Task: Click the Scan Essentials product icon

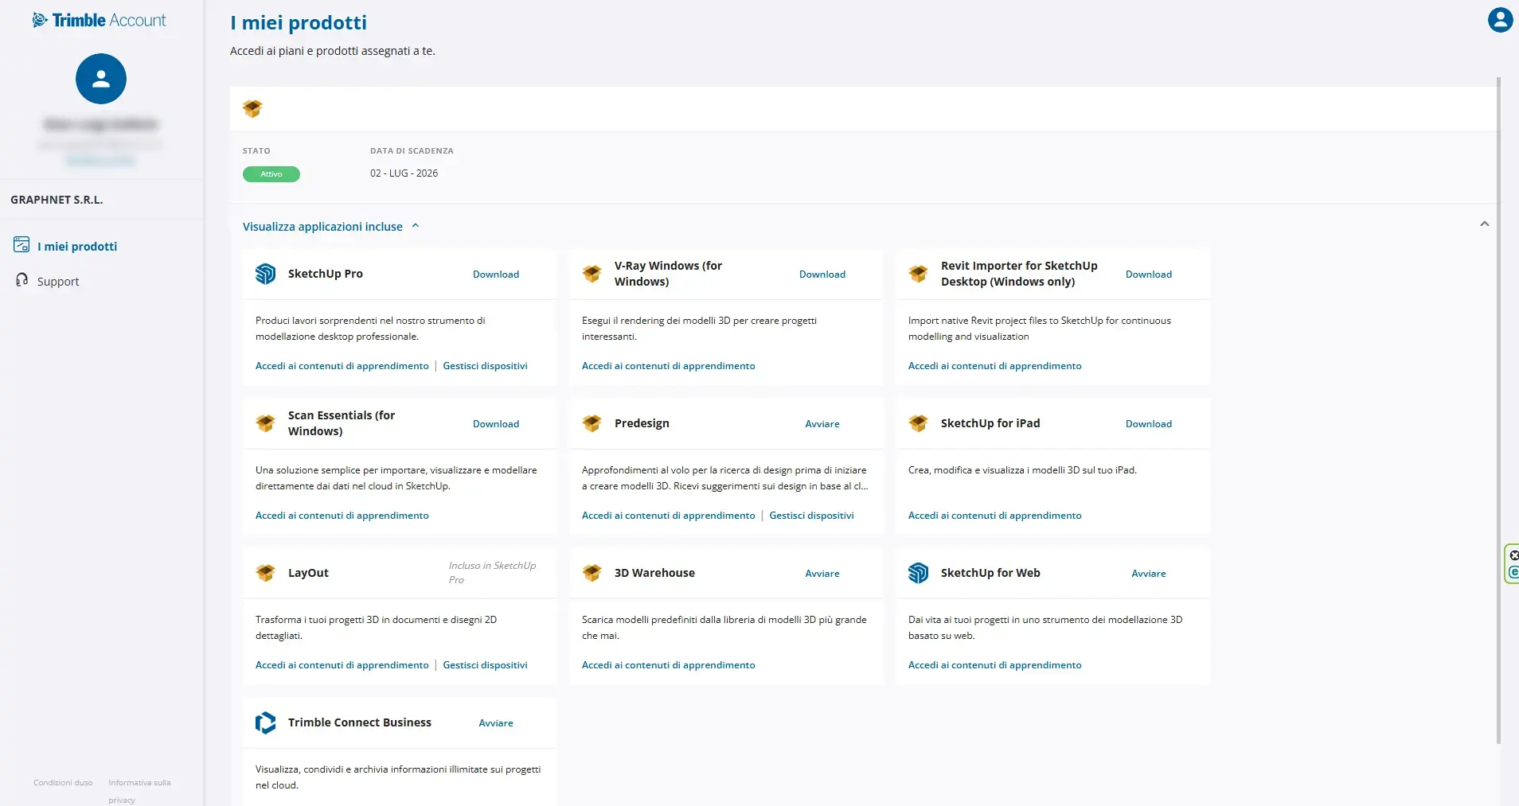Action: pos(265,423)
